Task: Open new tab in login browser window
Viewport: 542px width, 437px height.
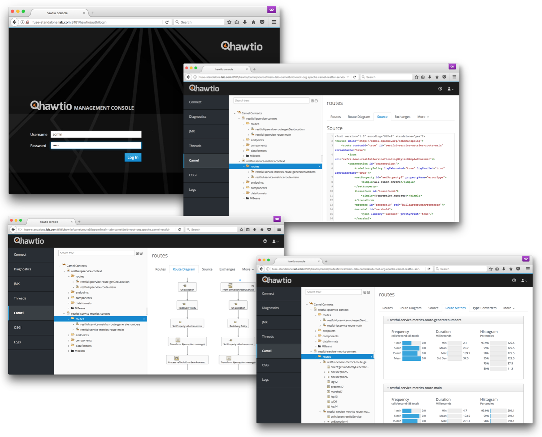Action: tap(93, 13)
